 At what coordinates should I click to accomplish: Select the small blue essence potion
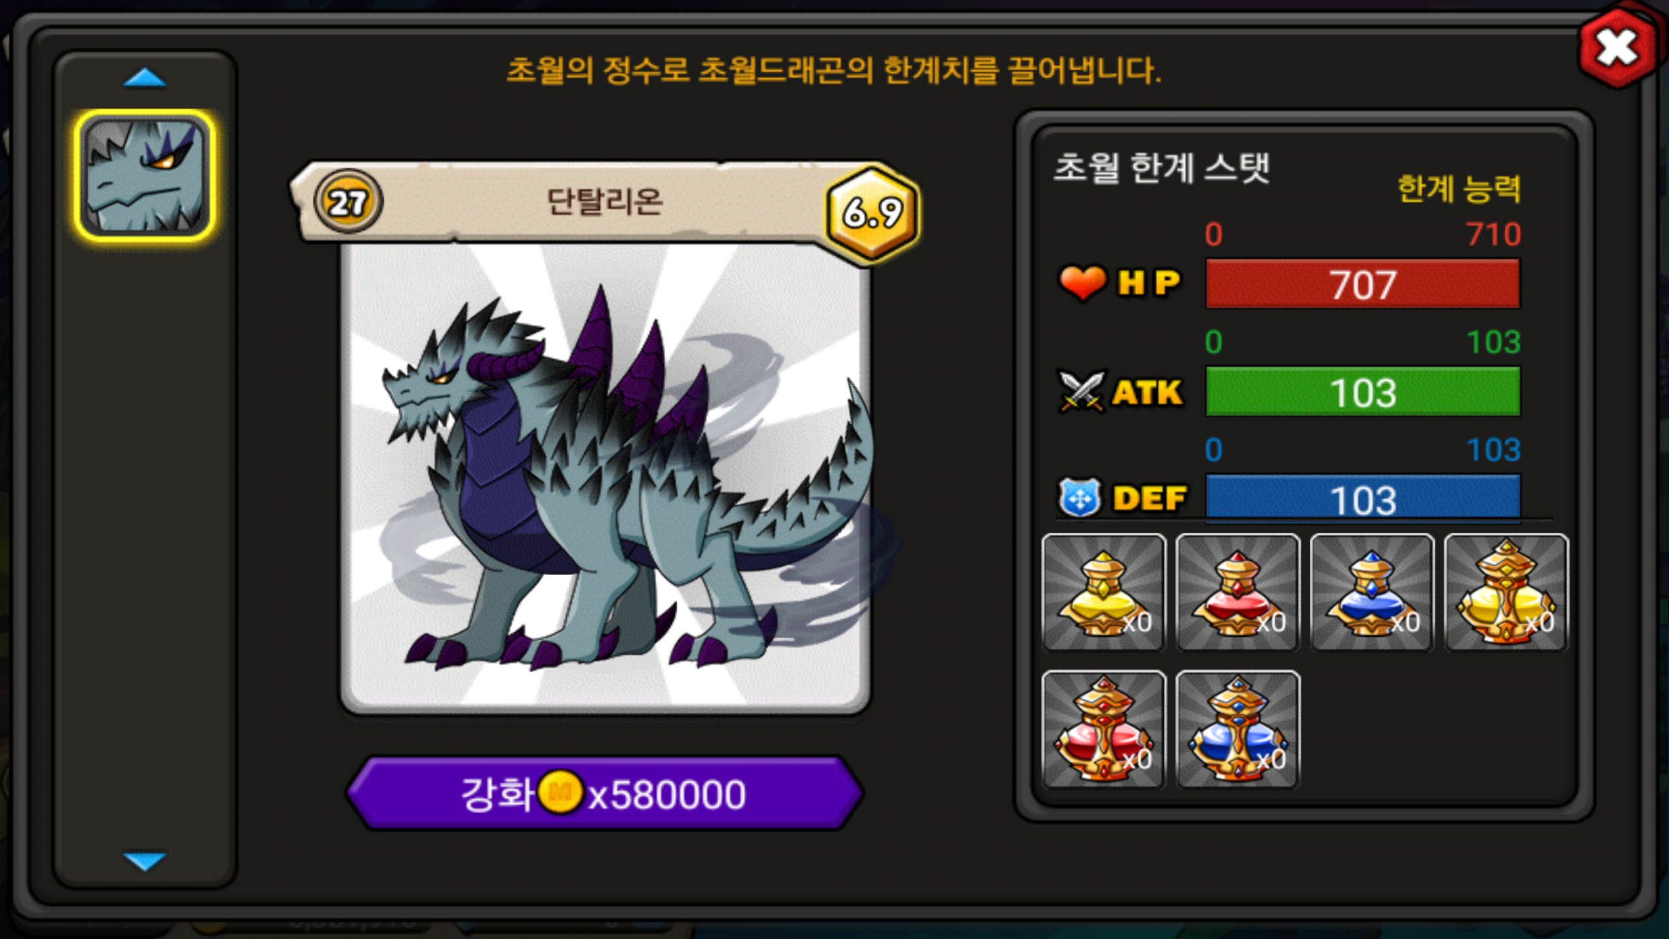coord(1372,593)
